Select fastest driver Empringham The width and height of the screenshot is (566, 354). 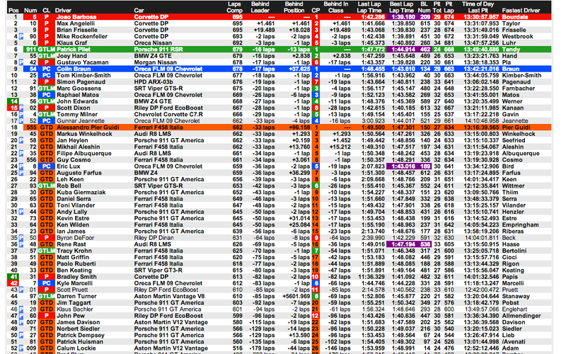pos(520,225)
